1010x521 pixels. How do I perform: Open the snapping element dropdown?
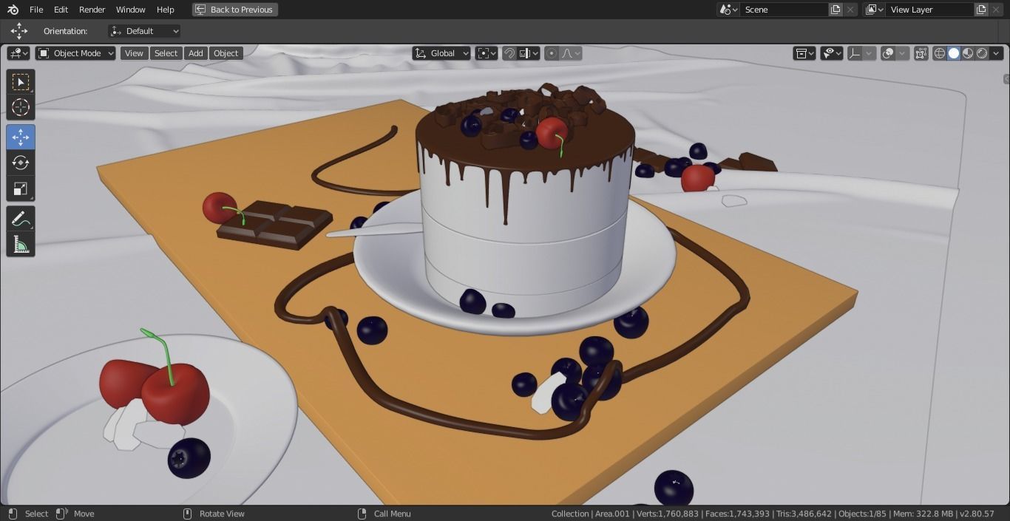[529, 53]
